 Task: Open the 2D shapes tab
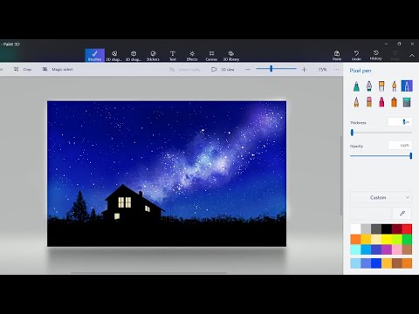coord(114,55)
